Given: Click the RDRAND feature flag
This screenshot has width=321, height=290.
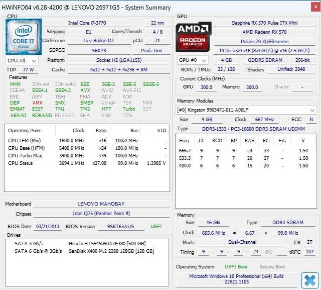Looking at the screenshot, I should coord(42,115).
